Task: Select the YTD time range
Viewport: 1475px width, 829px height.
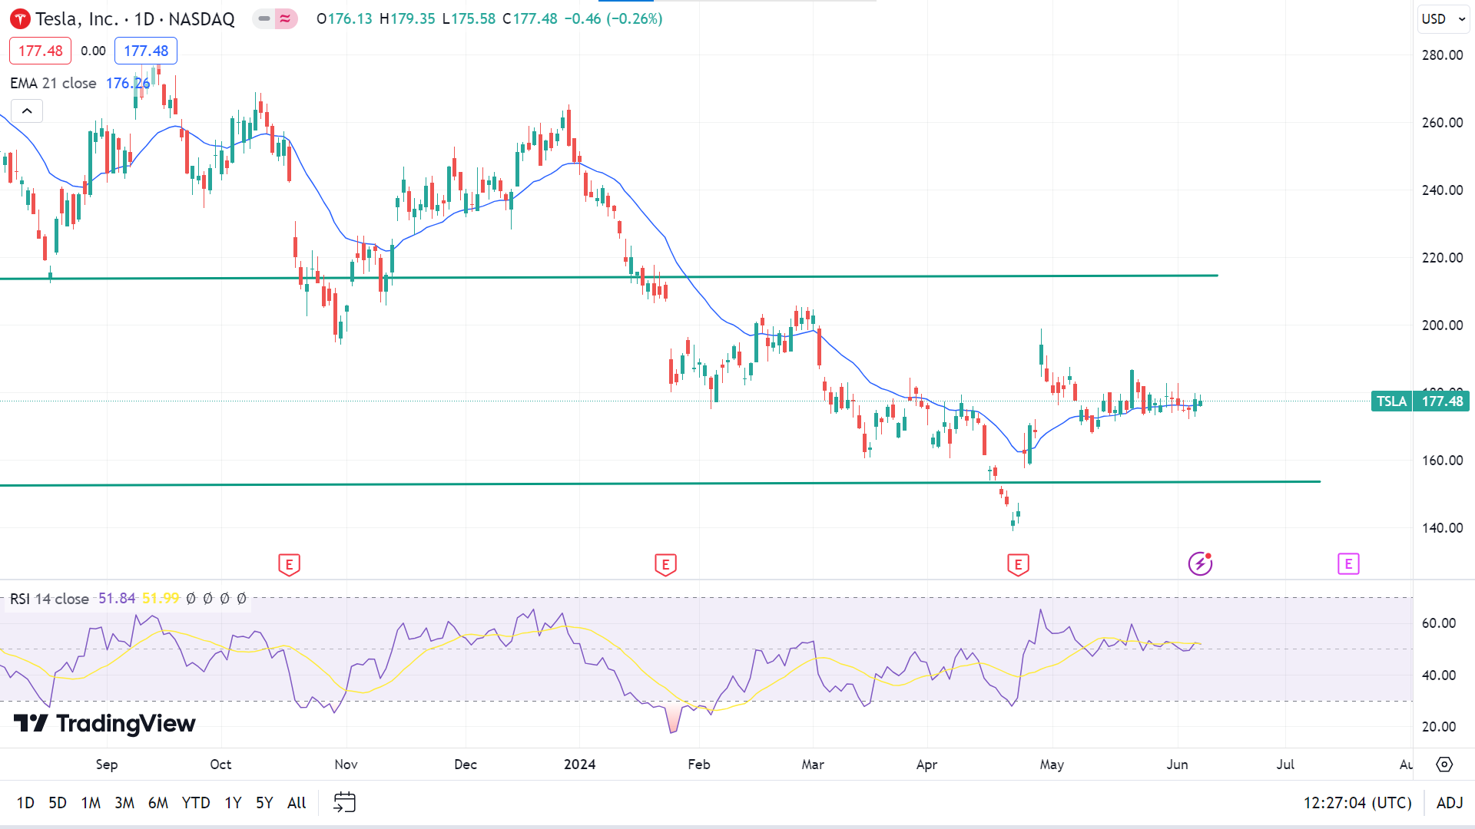Action: tap(195, 802)
